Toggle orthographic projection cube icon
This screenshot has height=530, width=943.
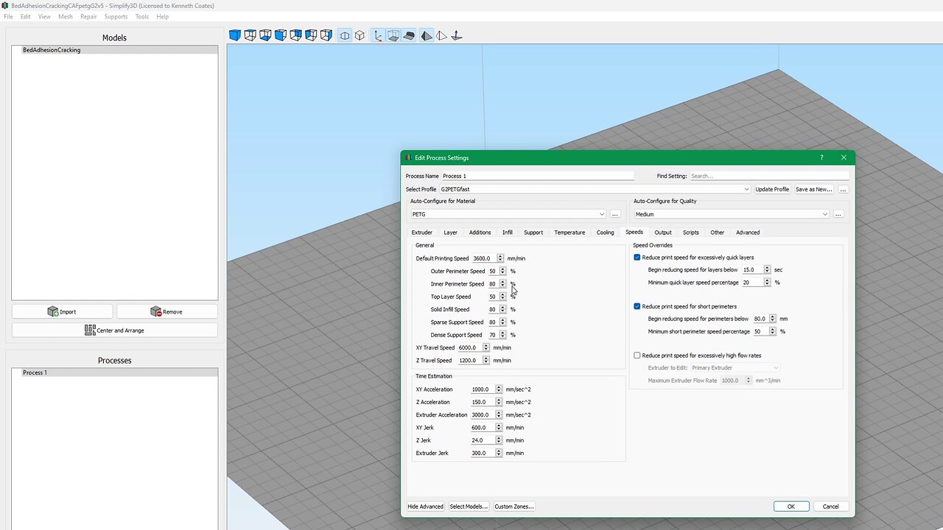(x=360, y=35)
